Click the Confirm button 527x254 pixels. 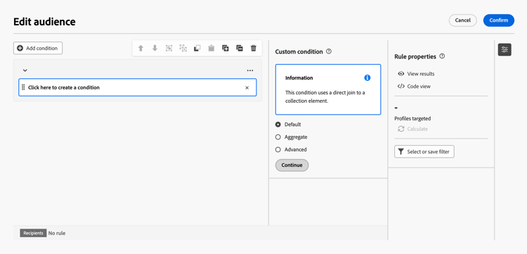pos(498,20)
